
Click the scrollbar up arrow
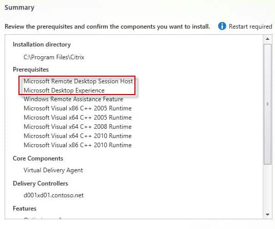click(267, 39)
